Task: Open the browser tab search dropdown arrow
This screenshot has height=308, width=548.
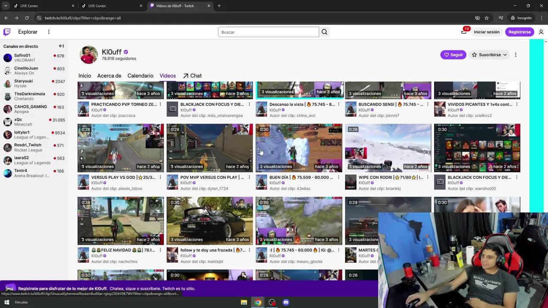Action: pyautogui.click(x=6, y=6)
